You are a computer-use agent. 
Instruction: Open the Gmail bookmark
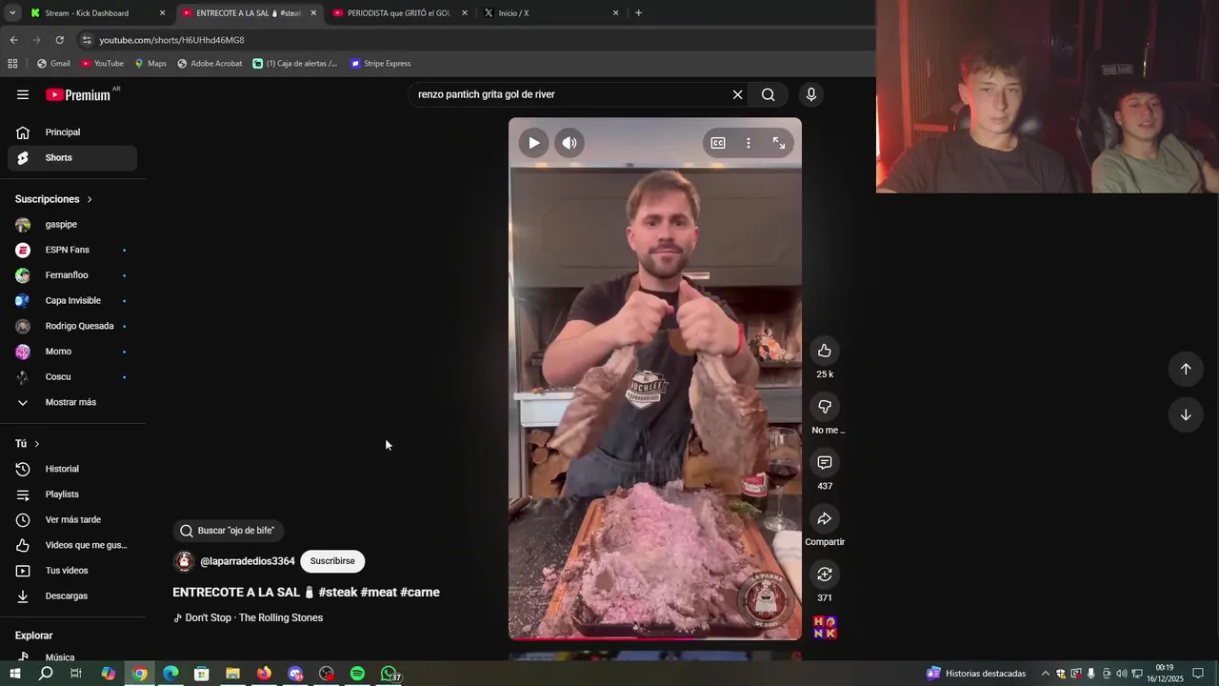53,64
